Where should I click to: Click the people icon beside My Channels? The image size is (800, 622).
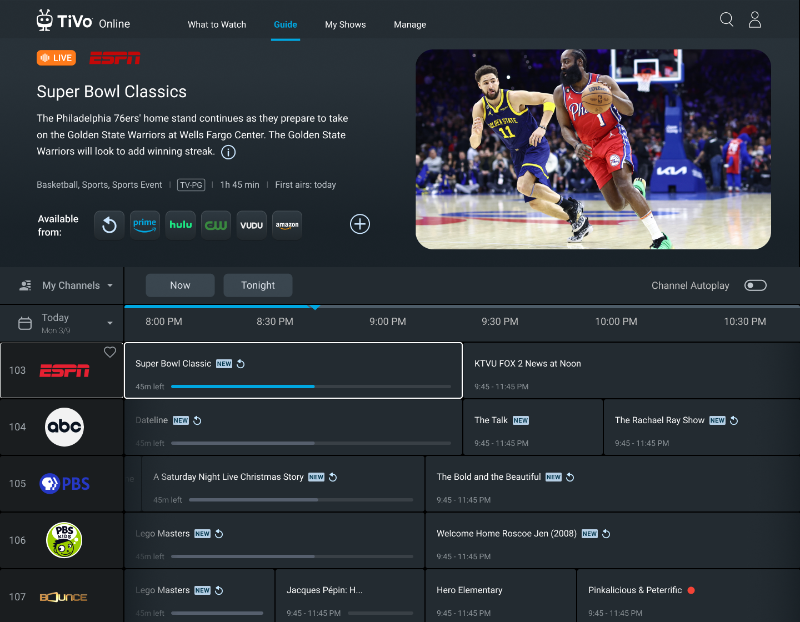point(26,285)
